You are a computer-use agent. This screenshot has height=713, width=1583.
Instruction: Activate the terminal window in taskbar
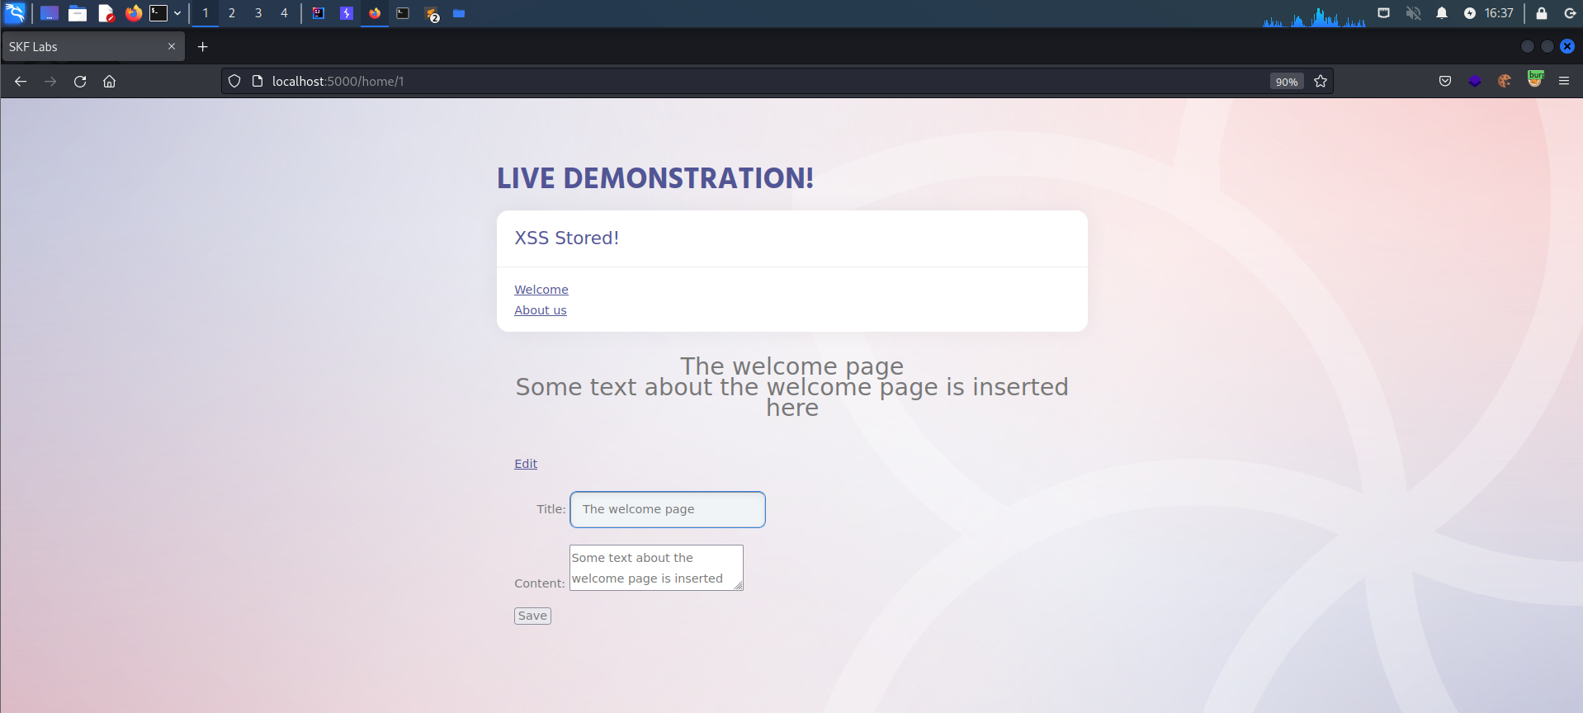[x=403, y=13]
